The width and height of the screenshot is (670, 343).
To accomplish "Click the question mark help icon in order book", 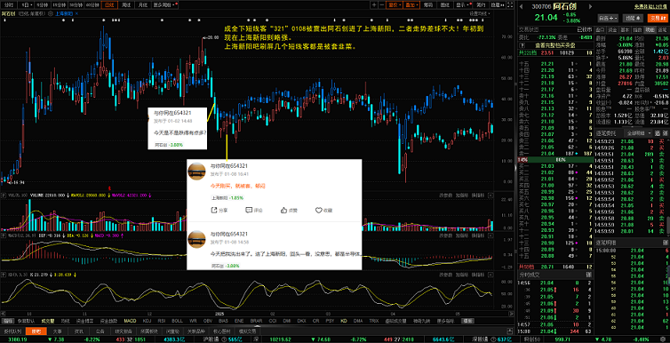I will pos(522,44).
